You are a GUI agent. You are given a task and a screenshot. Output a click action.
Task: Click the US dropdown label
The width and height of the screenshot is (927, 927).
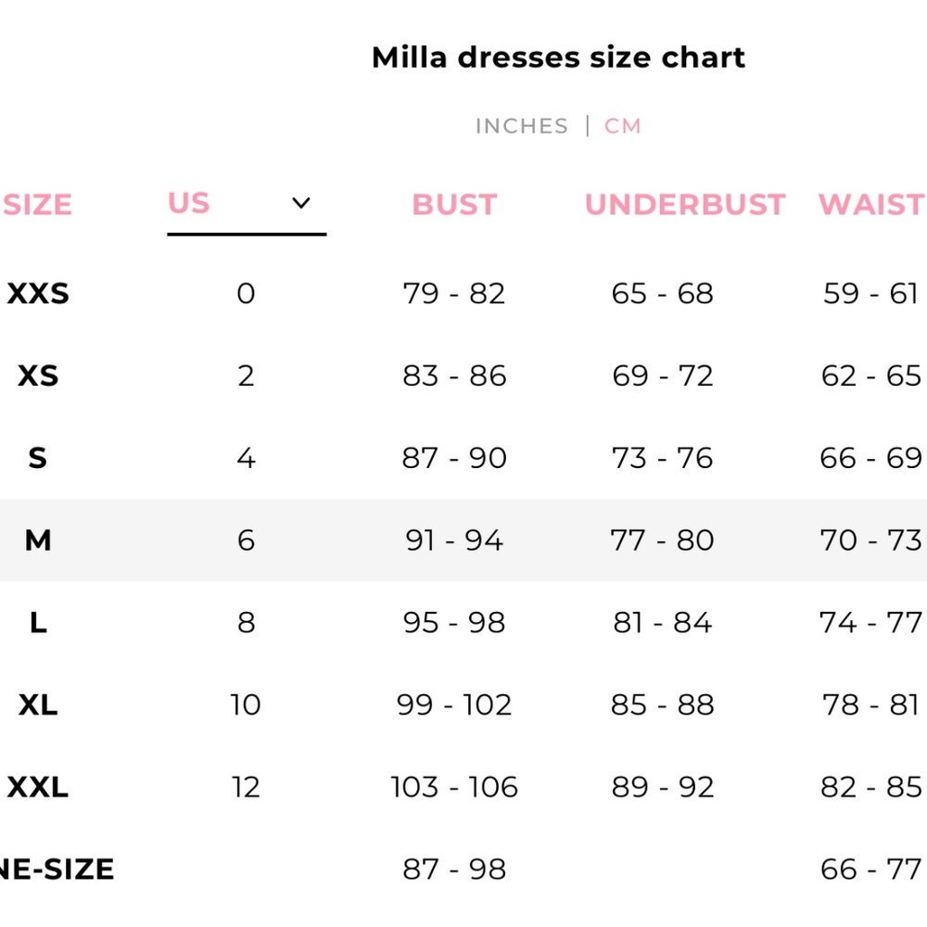189,203
